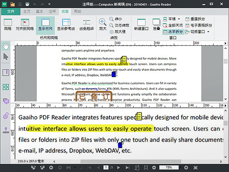Click the sticky note annotation in upper pane
229x172 pixels.
tap(124, 60)
